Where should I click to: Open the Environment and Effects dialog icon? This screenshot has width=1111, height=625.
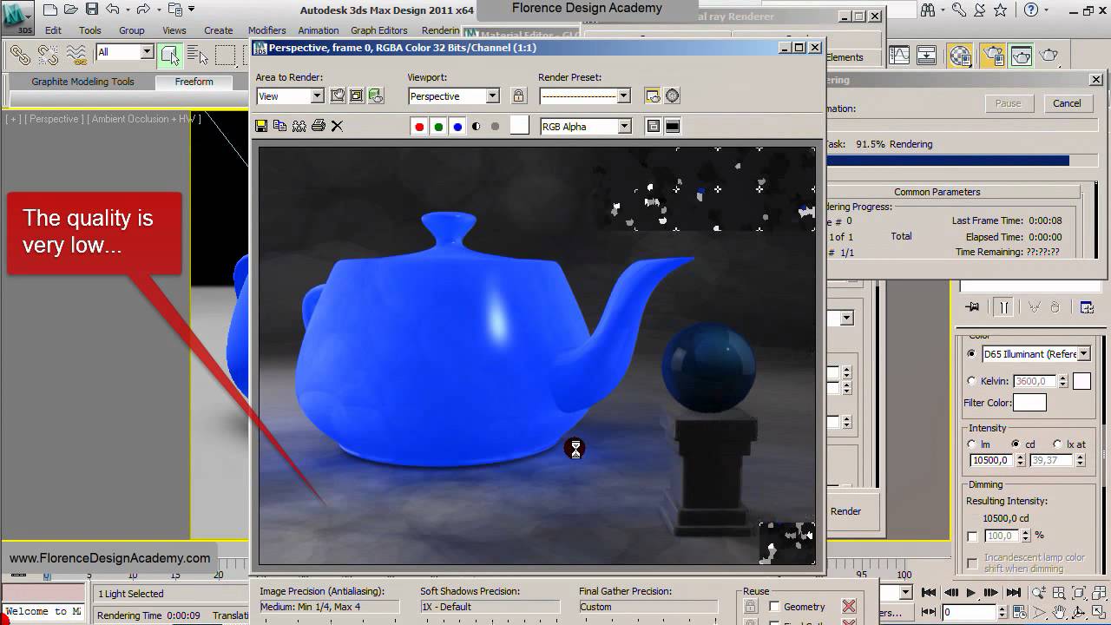tap(672, 95)
